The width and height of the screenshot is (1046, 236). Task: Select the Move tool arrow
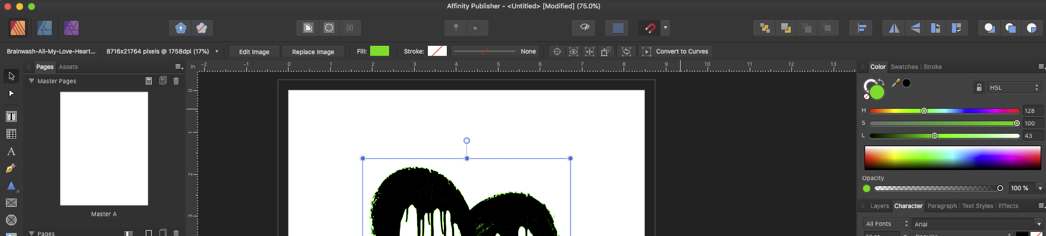click(11, 76)
